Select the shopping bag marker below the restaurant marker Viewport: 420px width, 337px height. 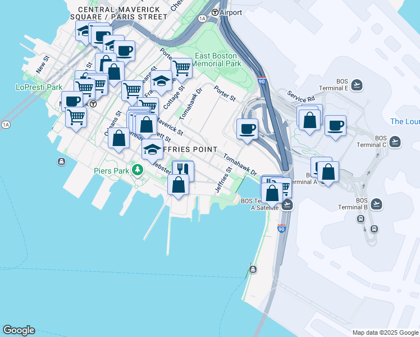click(178, 185)
